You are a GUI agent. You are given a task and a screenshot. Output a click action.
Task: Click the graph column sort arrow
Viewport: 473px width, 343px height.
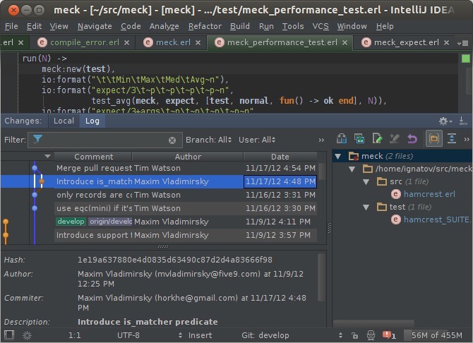point(47,156)
